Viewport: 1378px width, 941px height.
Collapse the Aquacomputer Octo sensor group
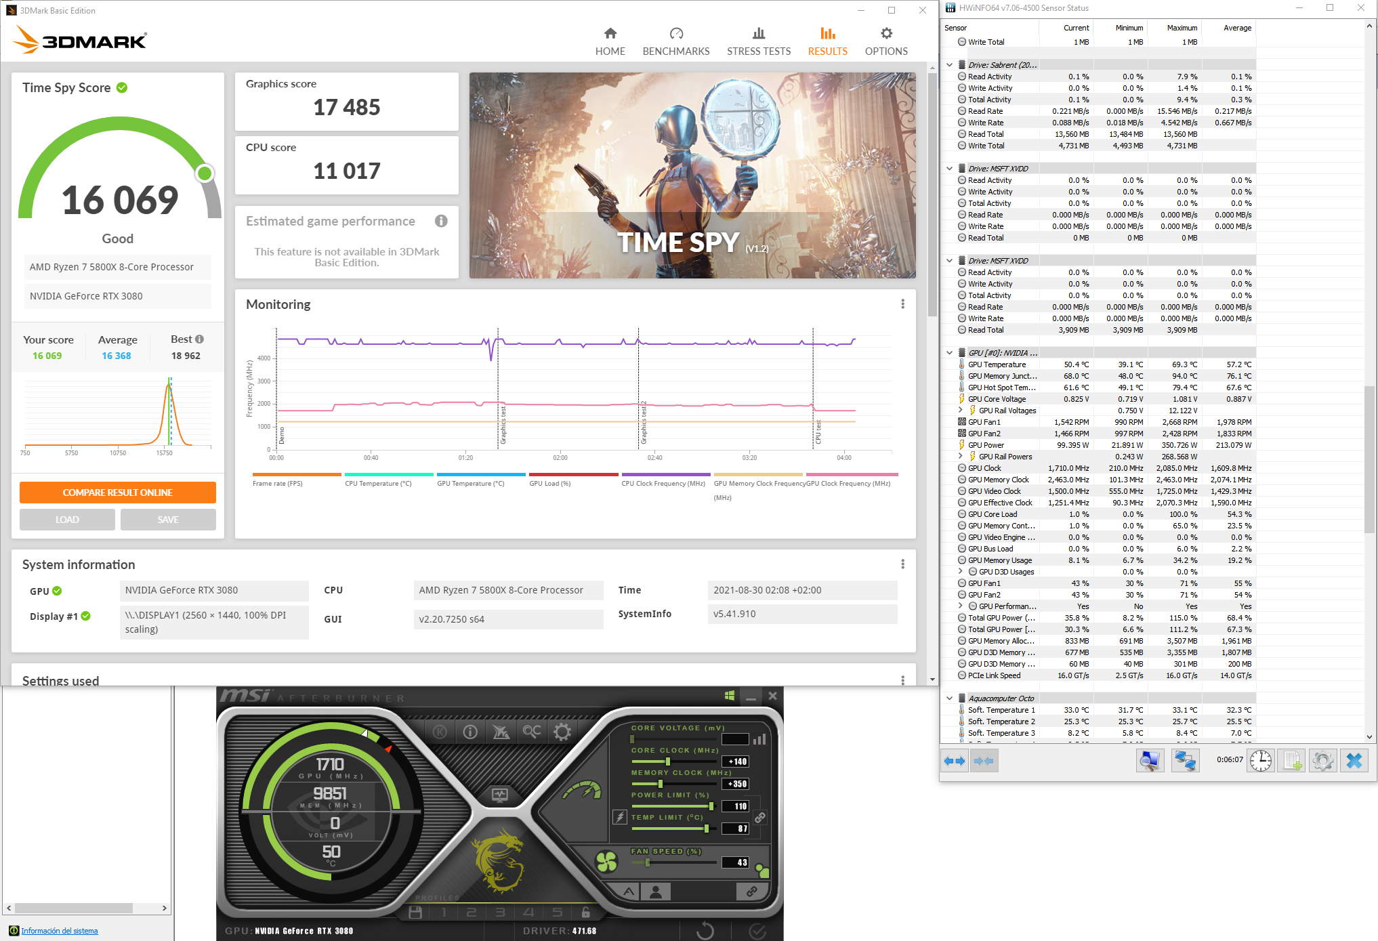click(x=950, y=698)
